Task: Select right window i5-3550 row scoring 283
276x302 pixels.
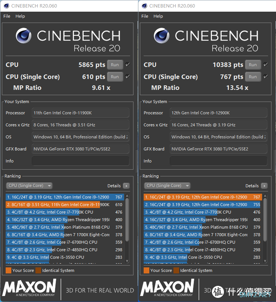Action: pyautogui.click(x=203, y=257)
